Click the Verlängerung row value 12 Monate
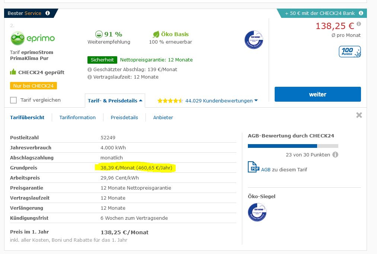Screen dimensions: 377x254 tap(113, 208)
